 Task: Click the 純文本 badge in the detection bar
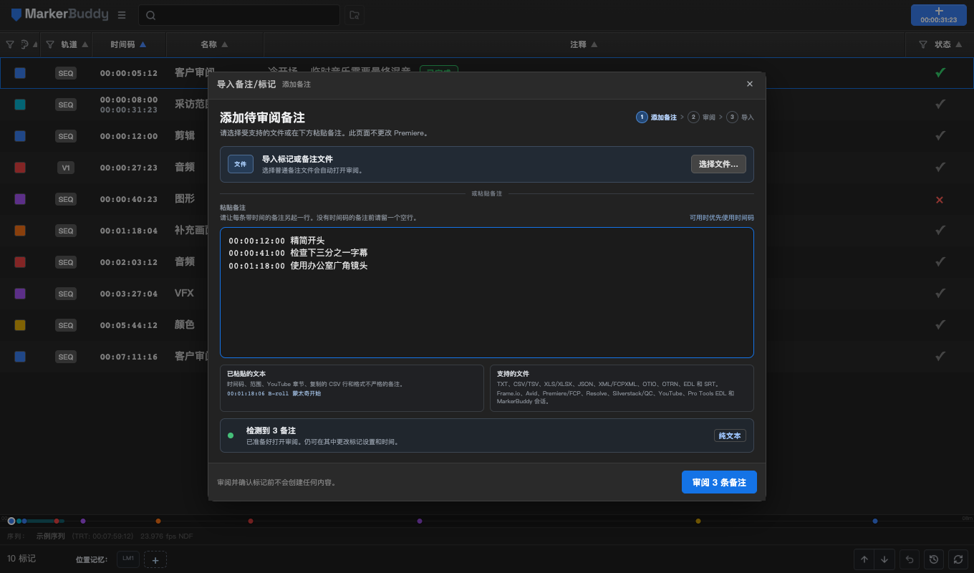(x=730, y=435)
